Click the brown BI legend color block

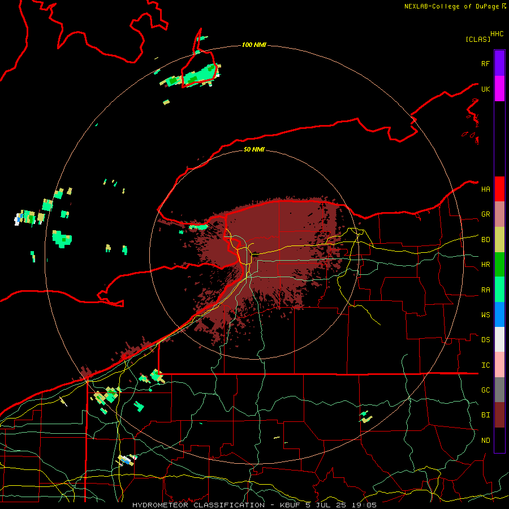499,415
